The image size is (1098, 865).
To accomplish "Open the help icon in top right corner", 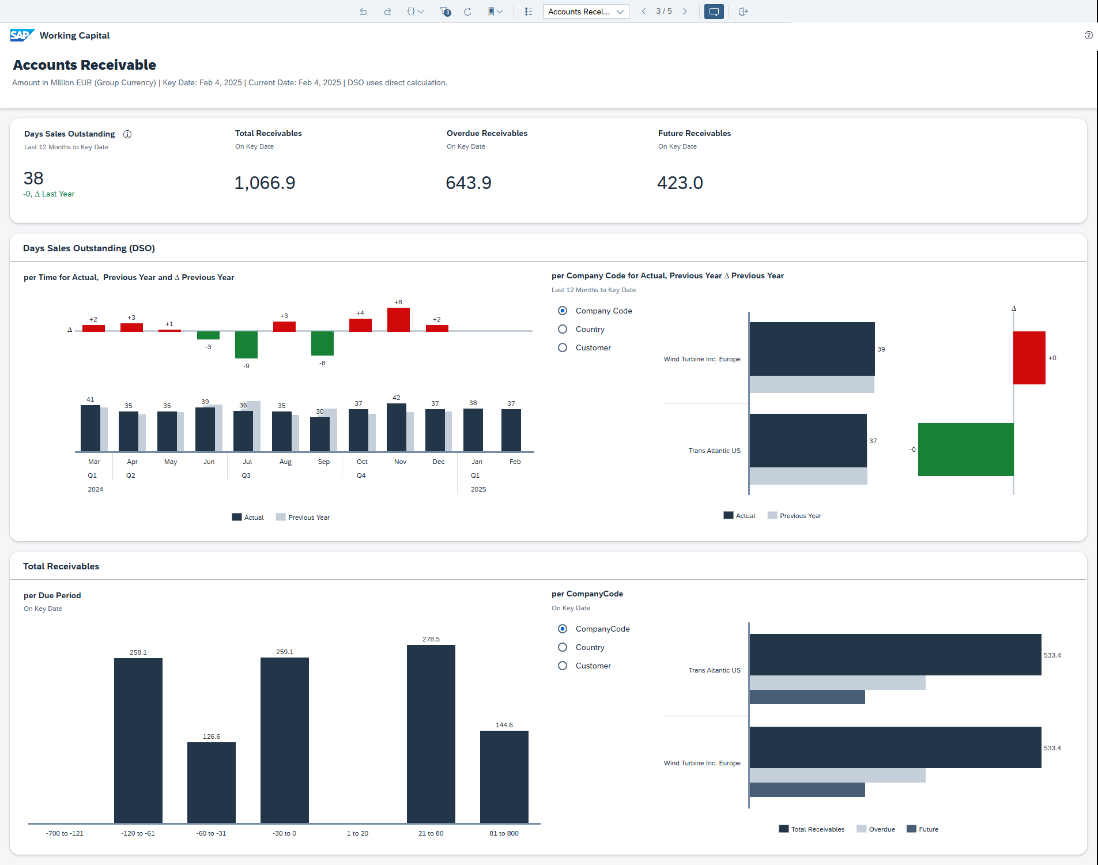I will 1088,35.
